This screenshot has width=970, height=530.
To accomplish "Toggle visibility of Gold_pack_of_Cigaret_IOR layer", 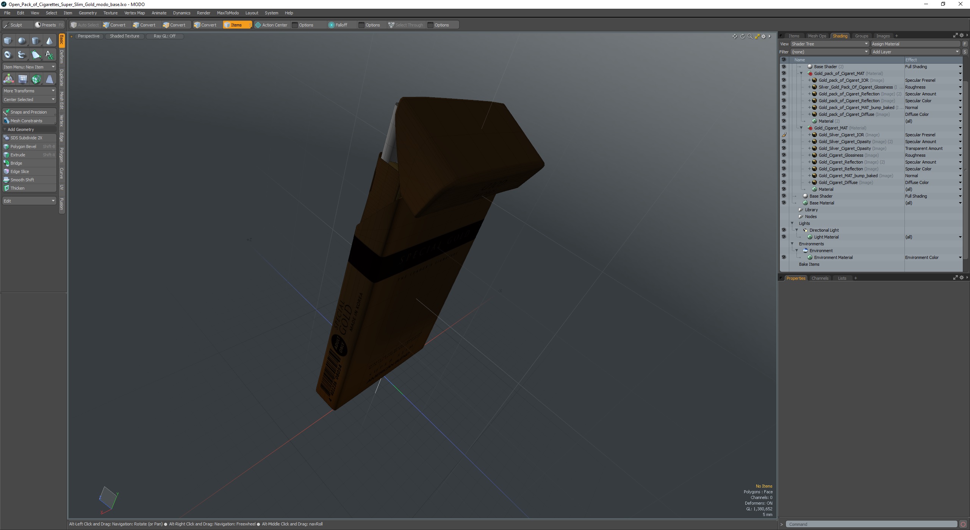I will coord(784,80).
